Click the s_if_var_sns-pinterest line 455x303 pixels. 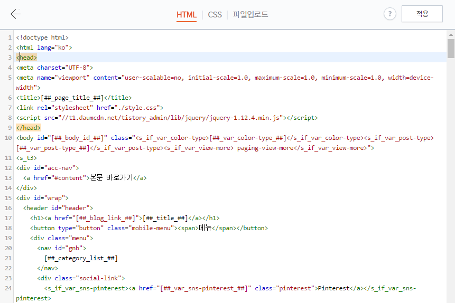pos(216,293)
